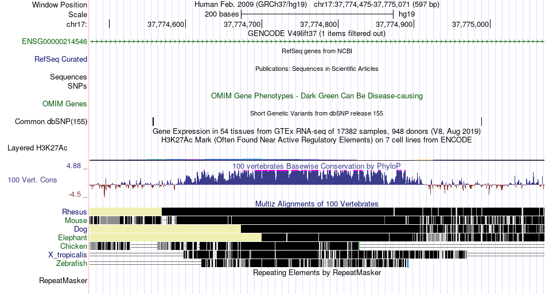Screen dimensions: 545x294
Task: Select the 100 Vert. Cons label
Action: tap(32, 180)
